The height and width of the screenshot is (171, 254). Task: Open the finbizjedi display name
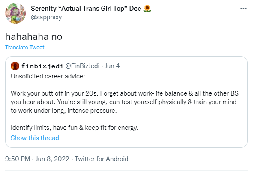click(42, 66)
